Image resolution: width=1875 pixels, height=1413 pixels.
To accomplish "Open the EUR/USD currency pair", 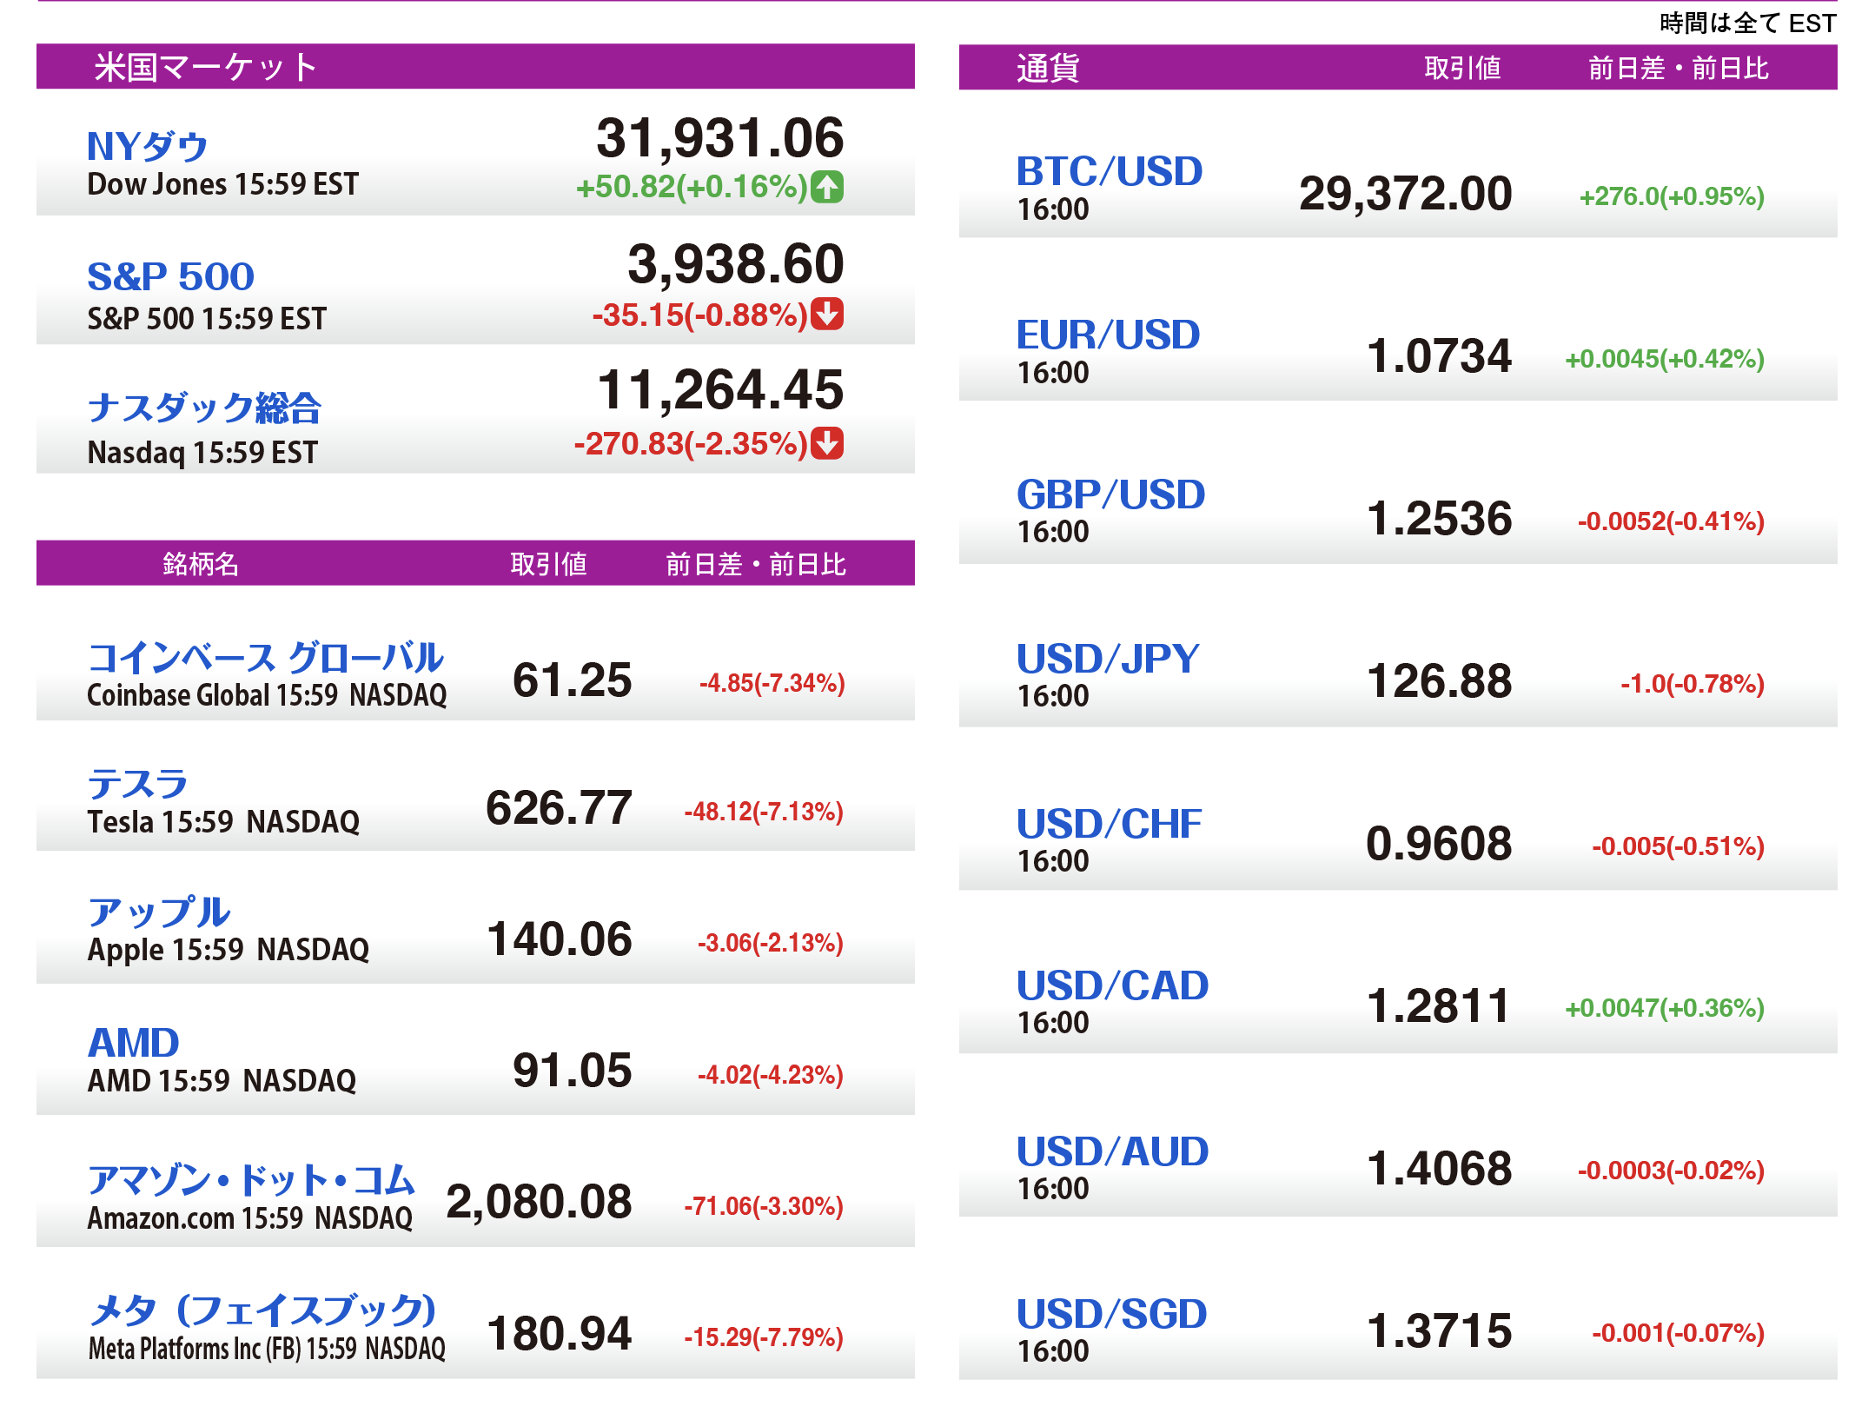I will (1108, 335).
